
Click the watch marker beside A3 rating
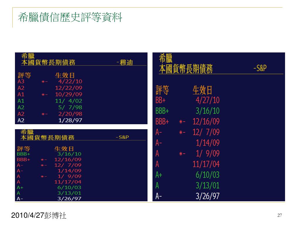pyautogui.click(x=45, y=82)
